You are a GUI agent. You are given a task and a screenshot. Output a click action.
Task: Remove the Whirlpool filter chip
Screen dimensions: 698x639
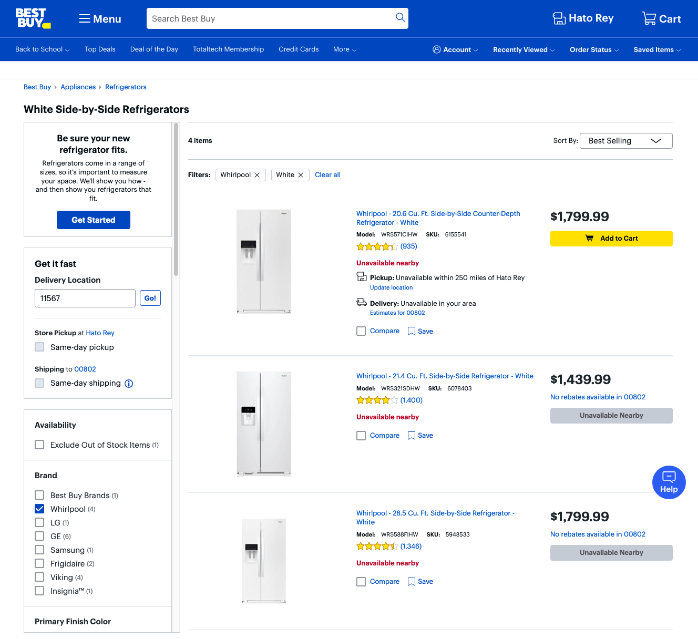[257, 175]
